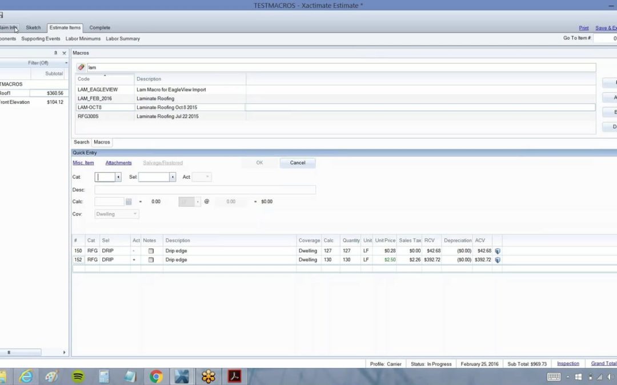Viewport: 617px width, 385px height.
Task: Click the left panel scroll right arrow
Action: point(64,352)
